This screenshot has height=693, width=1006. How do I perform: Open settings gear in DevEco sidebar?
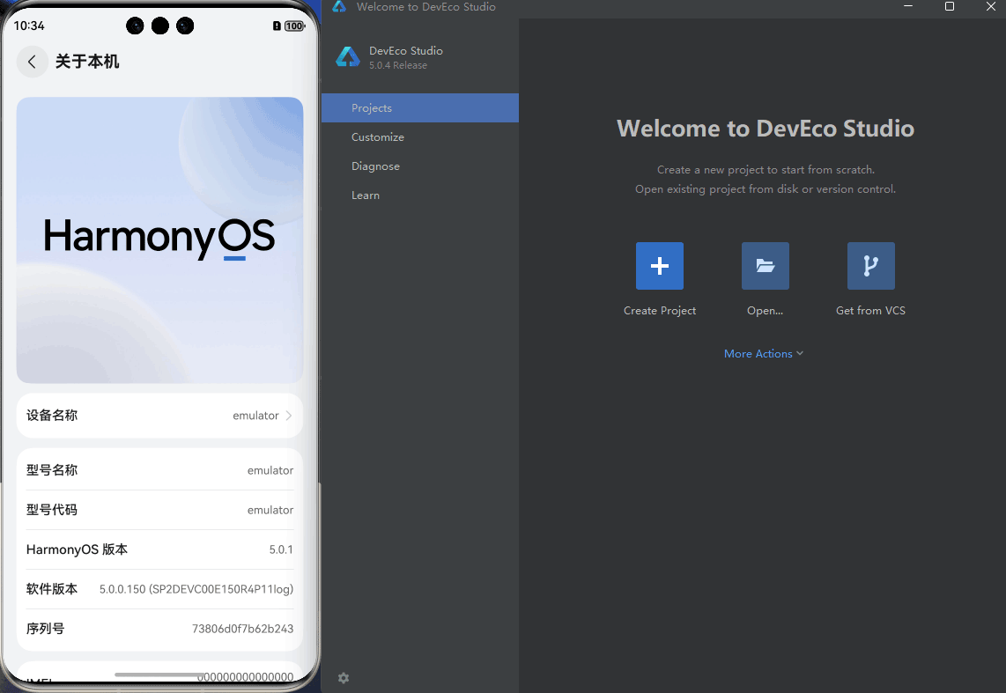pos(344,678)
